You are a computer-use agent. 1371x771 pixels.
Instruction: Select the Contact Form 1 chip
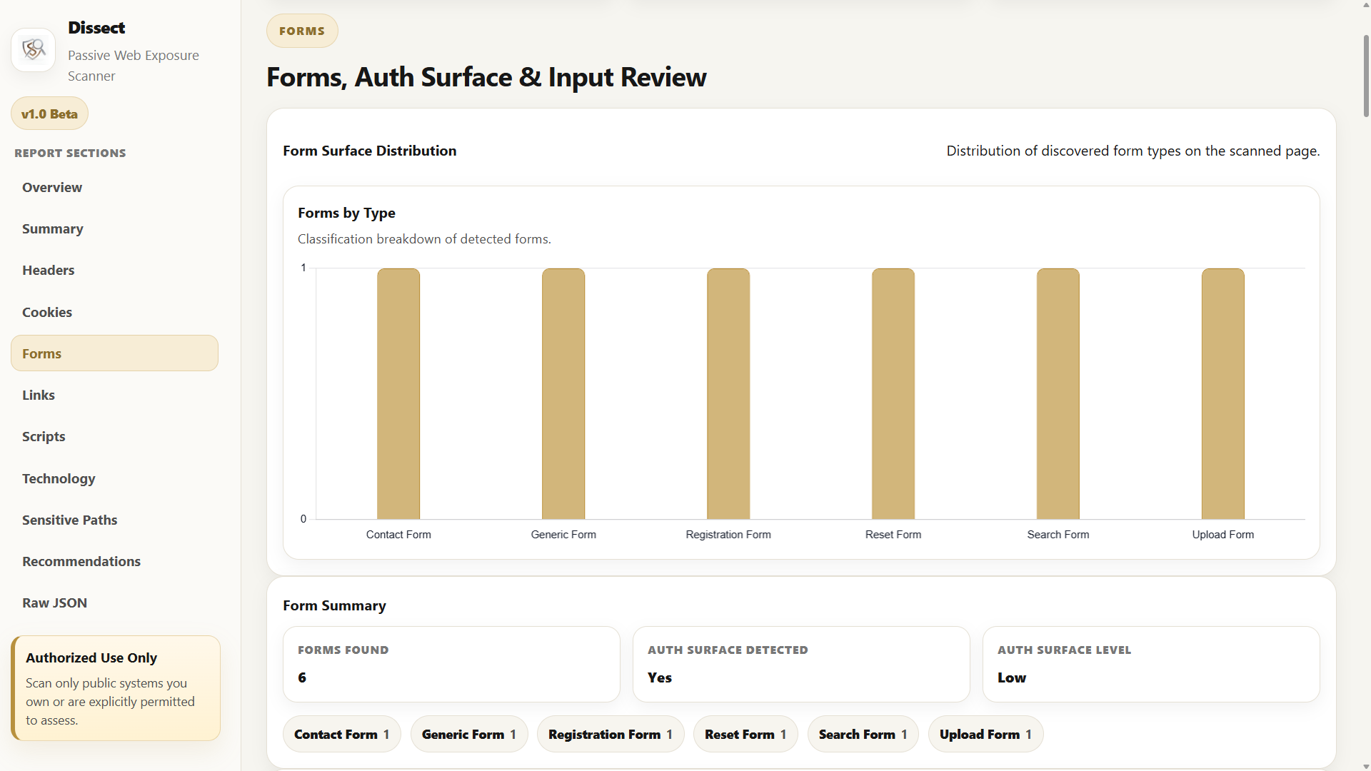(x=342, y=734)
